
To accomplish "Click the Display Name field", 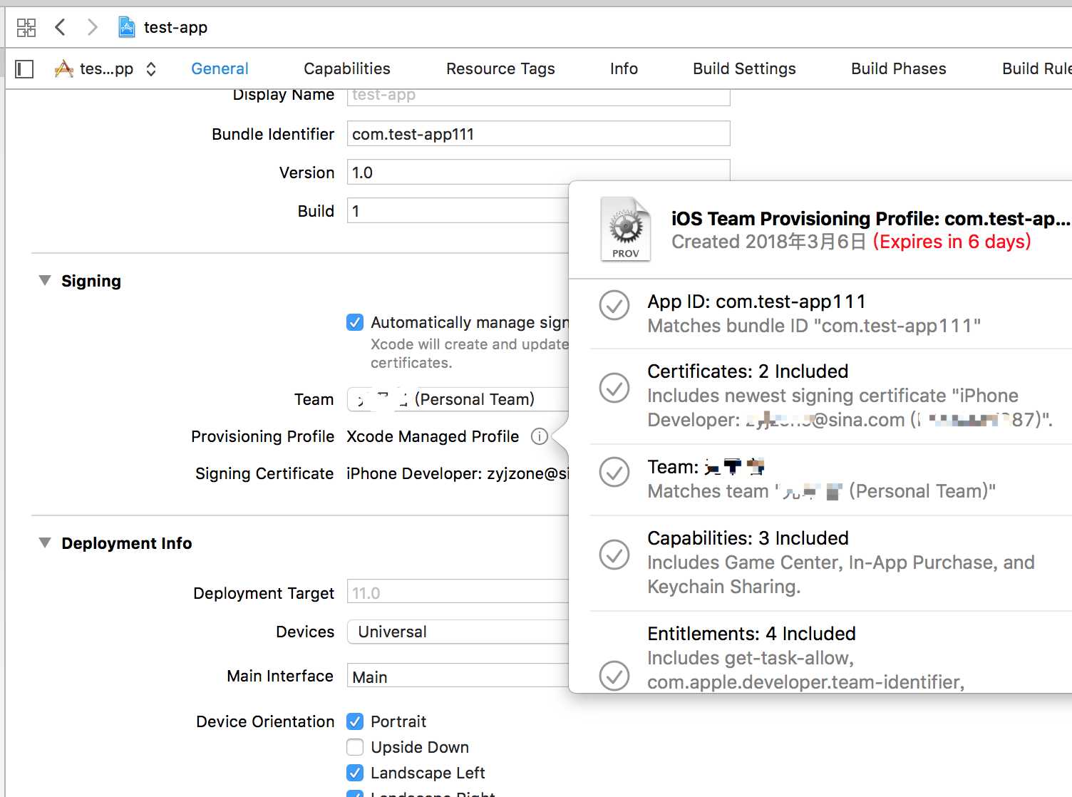I will [538, 96].
